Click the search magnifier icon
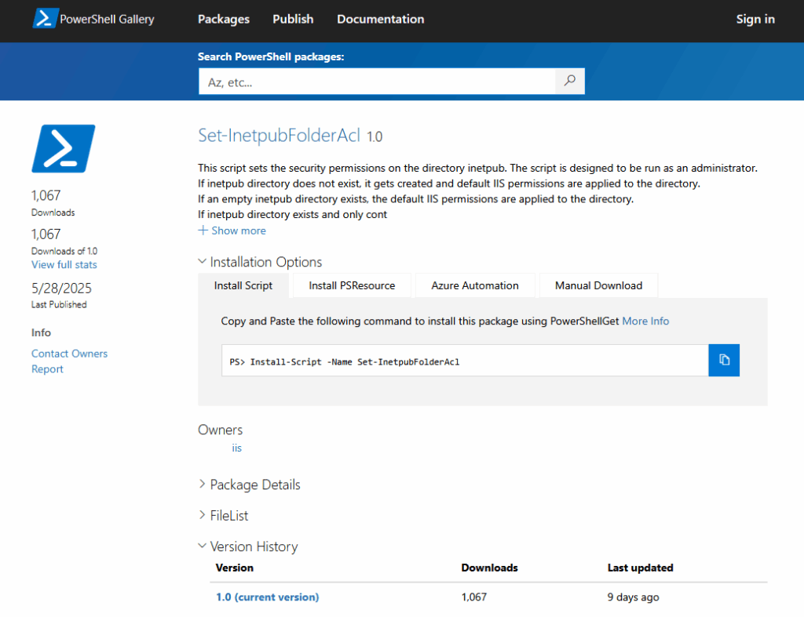The height and width of the screenshot is (617, 804). tap(570, 81)
